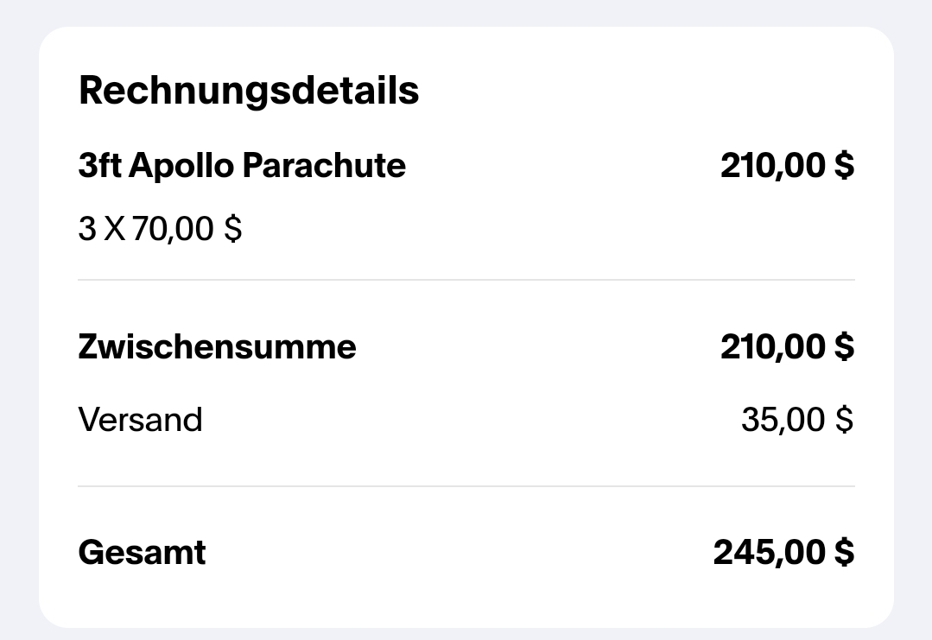This screenshot has height=640, width=932.
Task: Click the divider line below the item row
Action: (466, 280)
